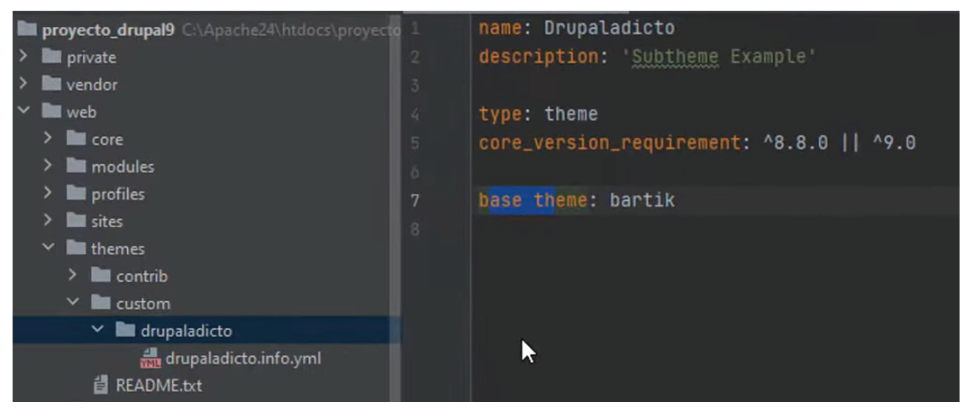The width and height of the screenshot is (974, 411).
Task: Click the proyecto_drupal9 project folder icon
Action: tap(27, 30)
